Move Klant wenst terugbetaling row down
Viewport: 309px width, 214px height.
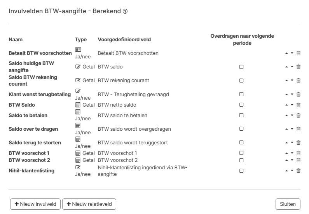pyautogui.click(x=292, y=94)
